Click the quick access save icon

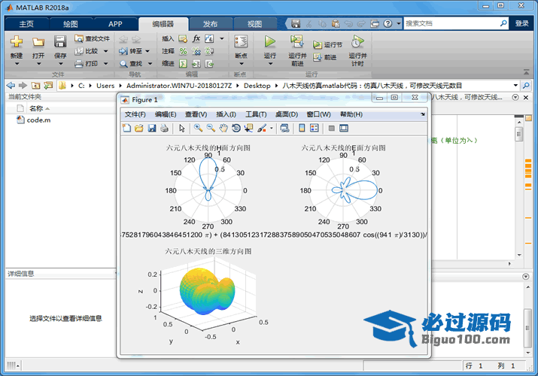296,23
